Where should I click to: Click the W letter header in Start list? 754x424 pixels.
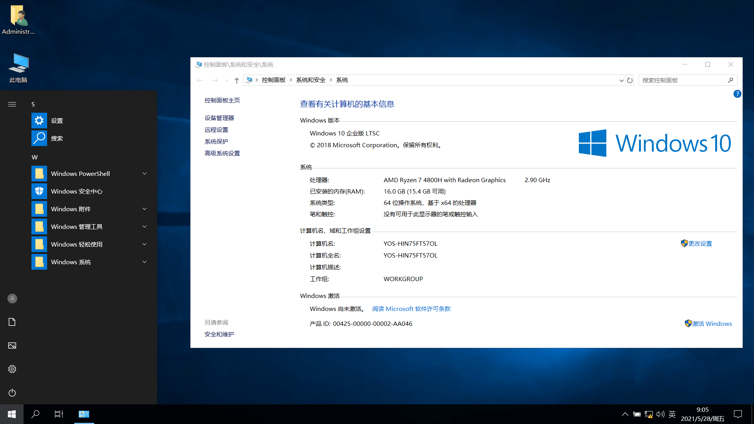(35, 157)
